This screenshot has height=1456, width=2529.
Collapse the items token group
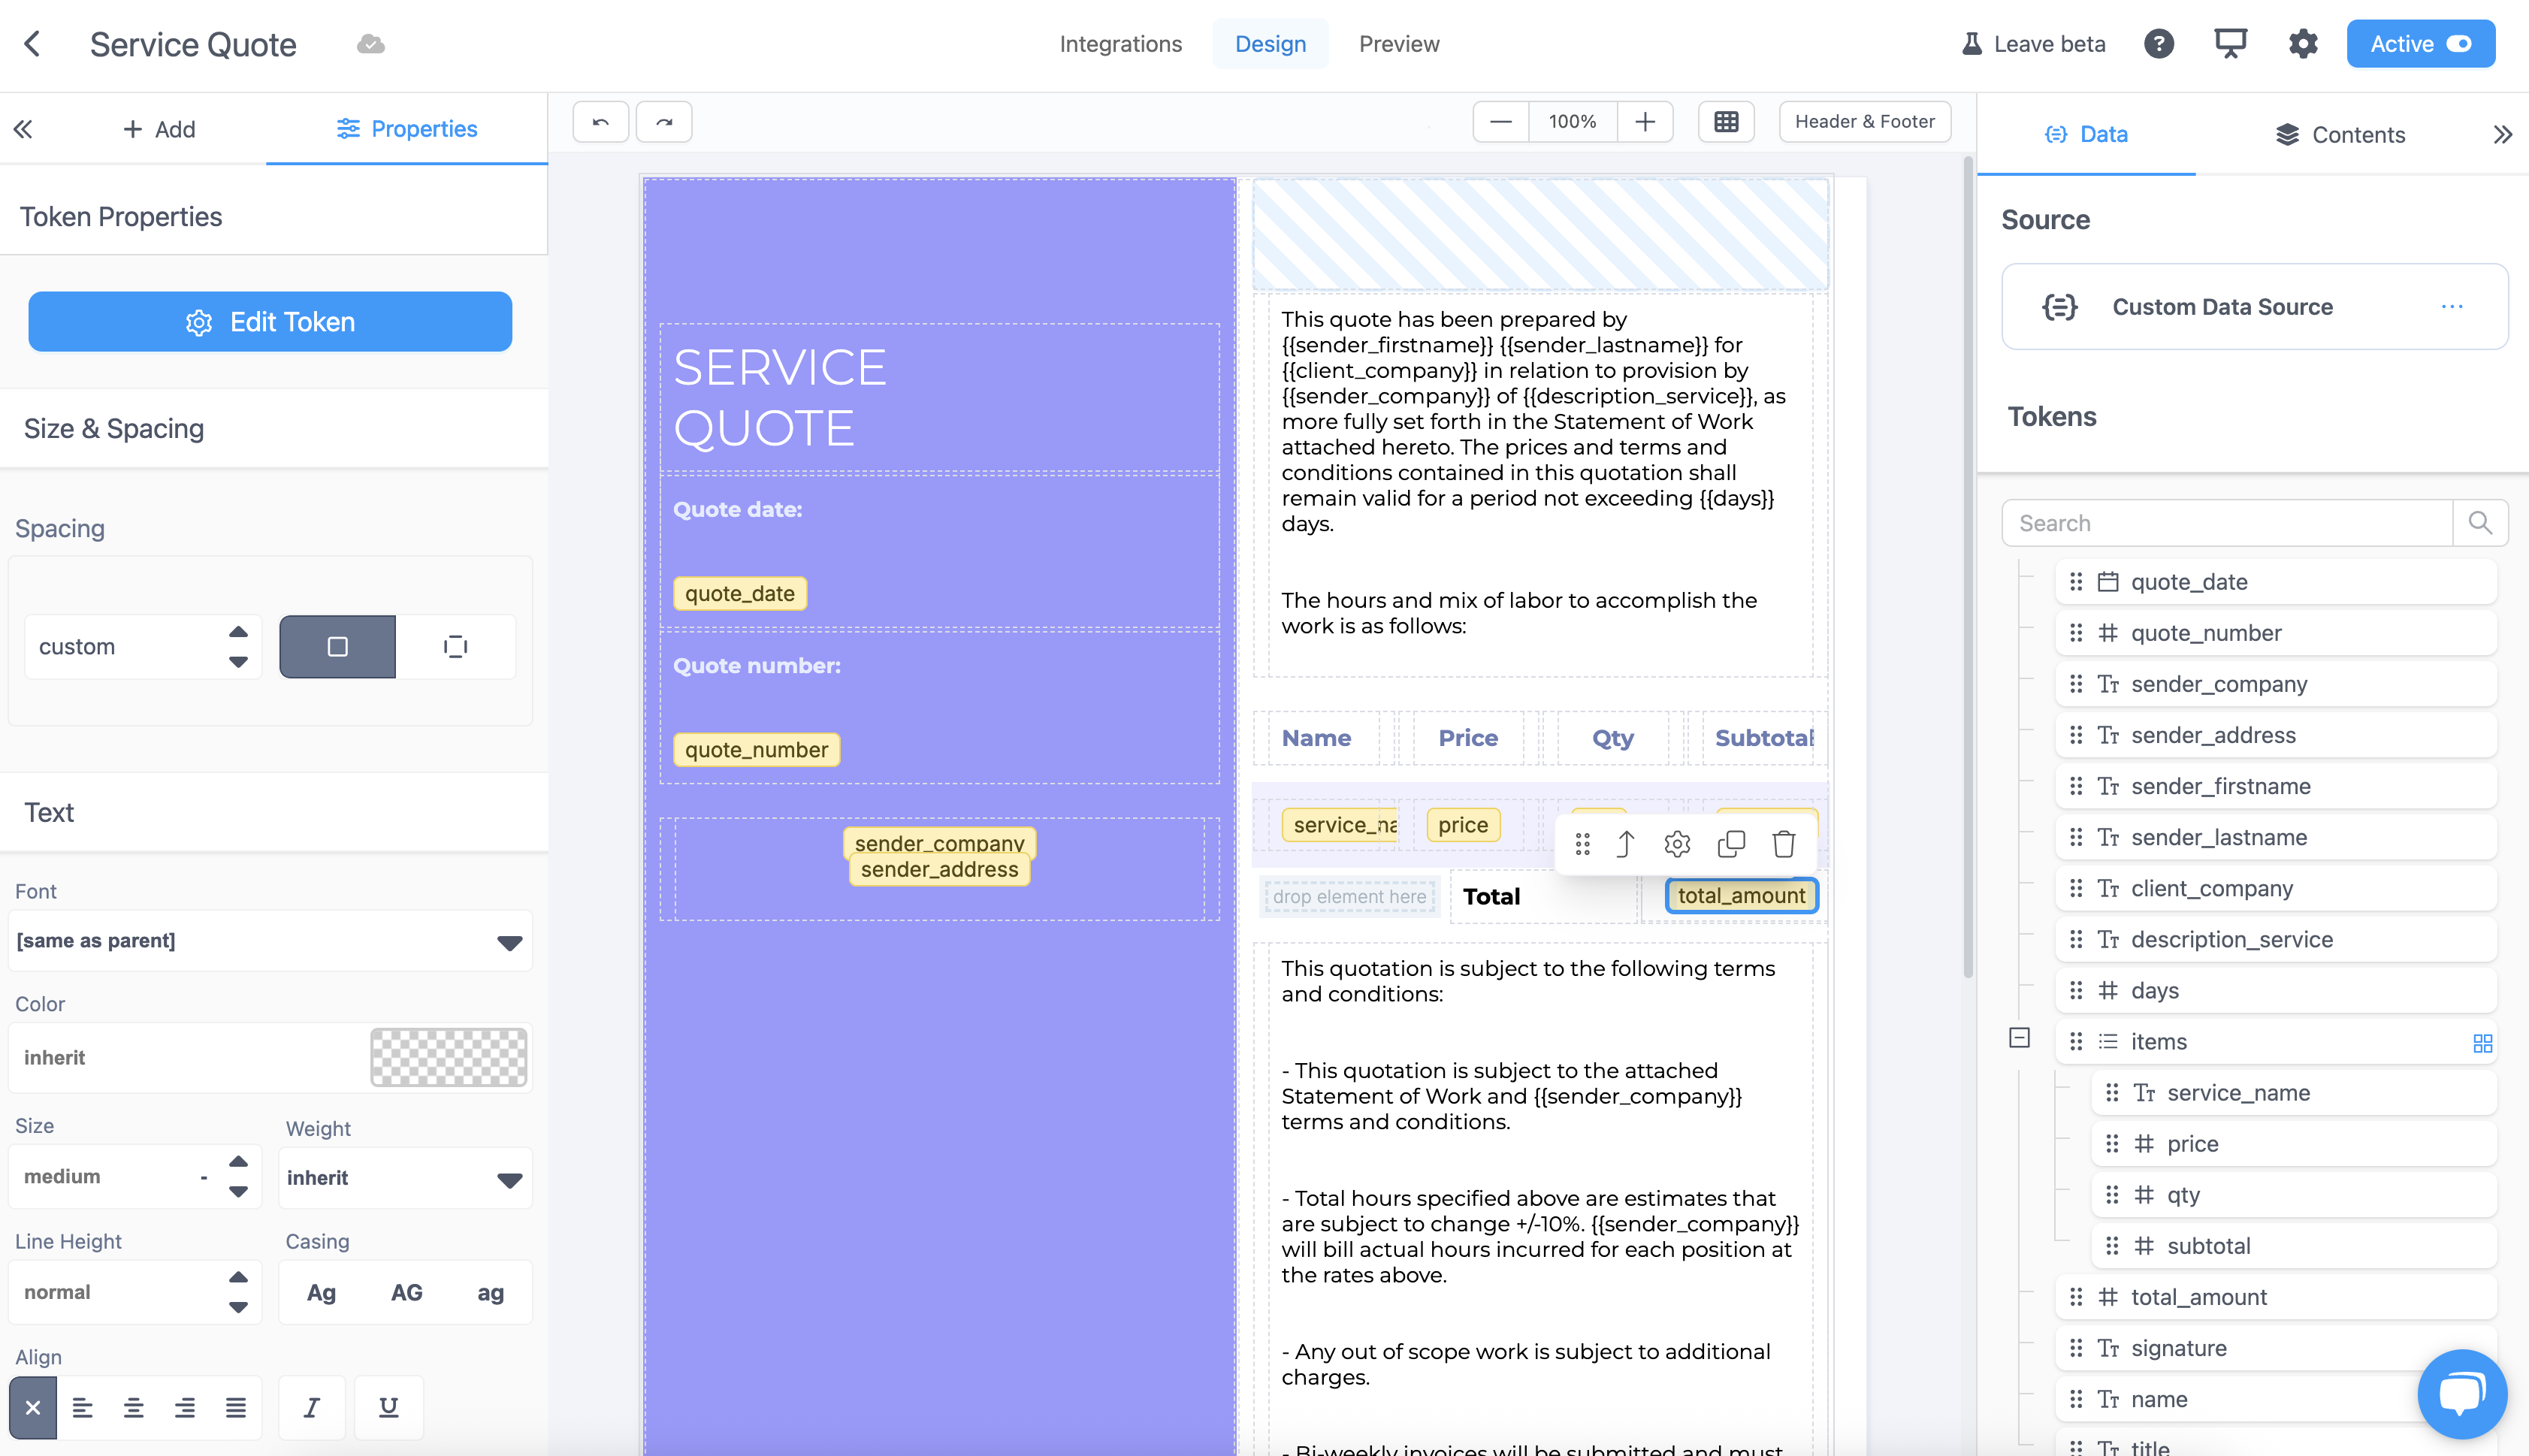[2019, 1038]
